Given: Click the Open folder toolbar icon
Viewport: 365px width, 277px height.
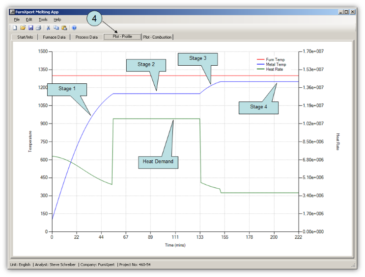Looking at the screenshot, I should point(23,28).
